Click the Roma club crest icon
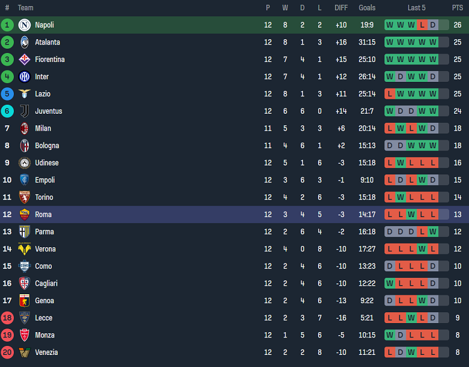The image size is (469, 367). 25,215
